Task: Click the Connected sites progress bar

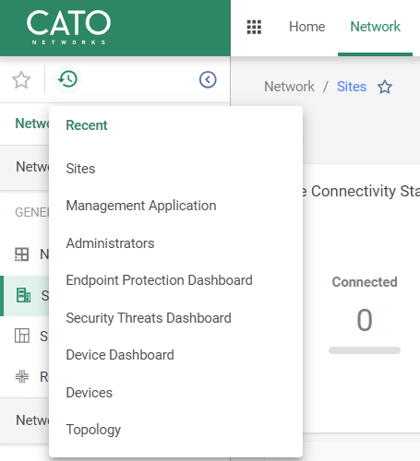Action: (x=365, y=350)
